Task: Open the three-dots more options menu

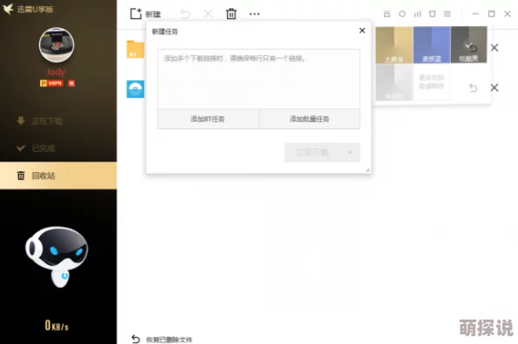Action: tap(255, 14)
